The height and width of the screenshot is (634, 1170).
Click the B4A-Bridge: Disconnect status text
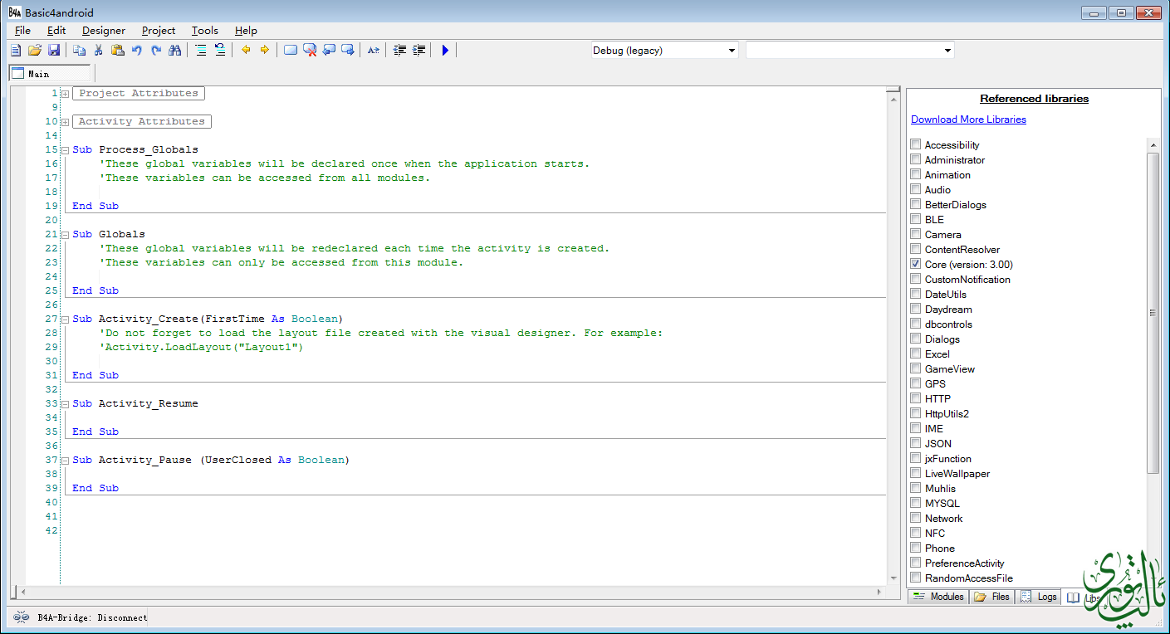tap(92, 617)
